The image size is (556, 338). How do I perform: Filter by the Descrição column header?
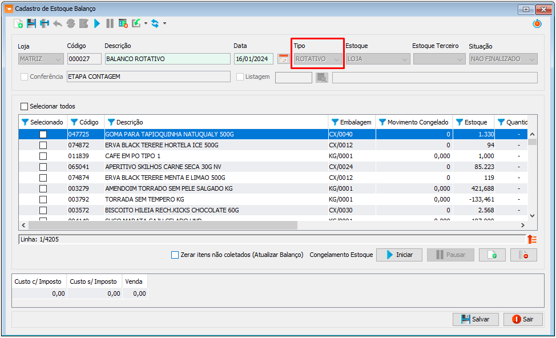[x=111, y=122]
